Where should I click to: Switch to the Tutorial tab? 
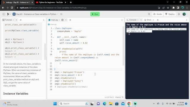tap(8, 20)
